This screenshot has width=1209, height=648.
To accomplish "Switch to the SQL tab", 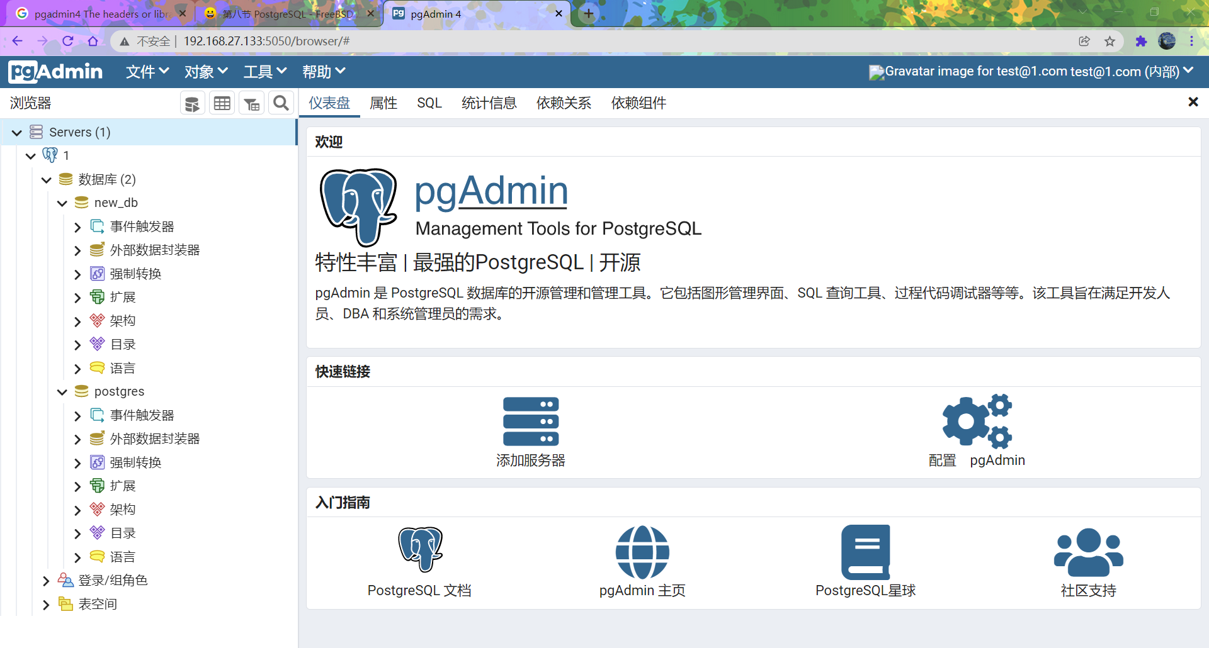I will (x=429, y=103).
